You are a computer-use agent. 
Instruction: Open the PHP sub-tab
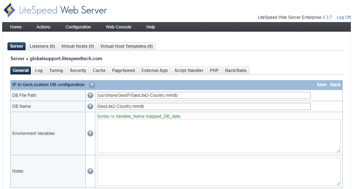(214, 70)
